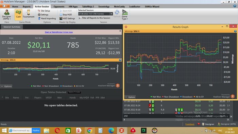Screen dimensions: 238x134
Task: Expand Options in Results Graph window
Action: (x=130, y=97)
